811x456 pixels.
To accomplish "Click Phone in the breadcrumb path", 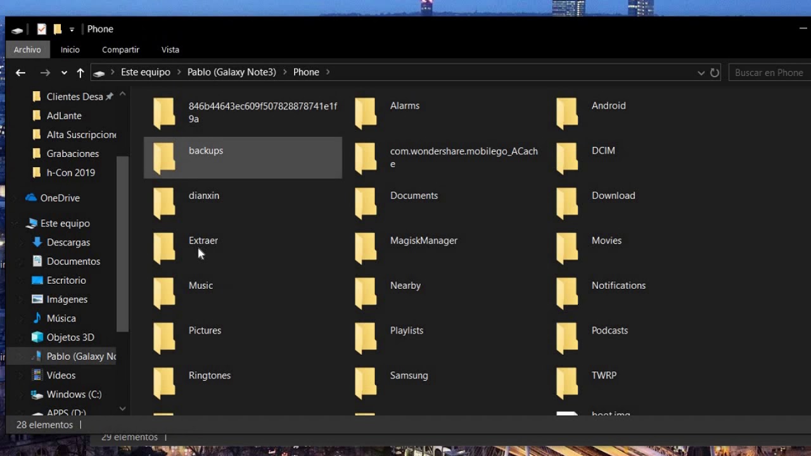I will click(306, 72).
